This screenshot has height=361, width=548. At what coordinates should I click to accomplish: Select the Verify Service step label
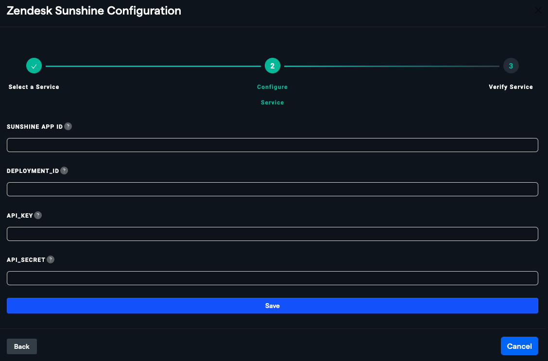pyautogui.click(x=511, y=86)
